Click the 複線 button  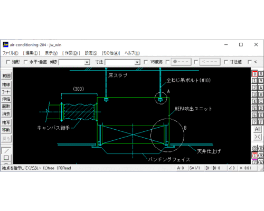click(x=6, y=84)
